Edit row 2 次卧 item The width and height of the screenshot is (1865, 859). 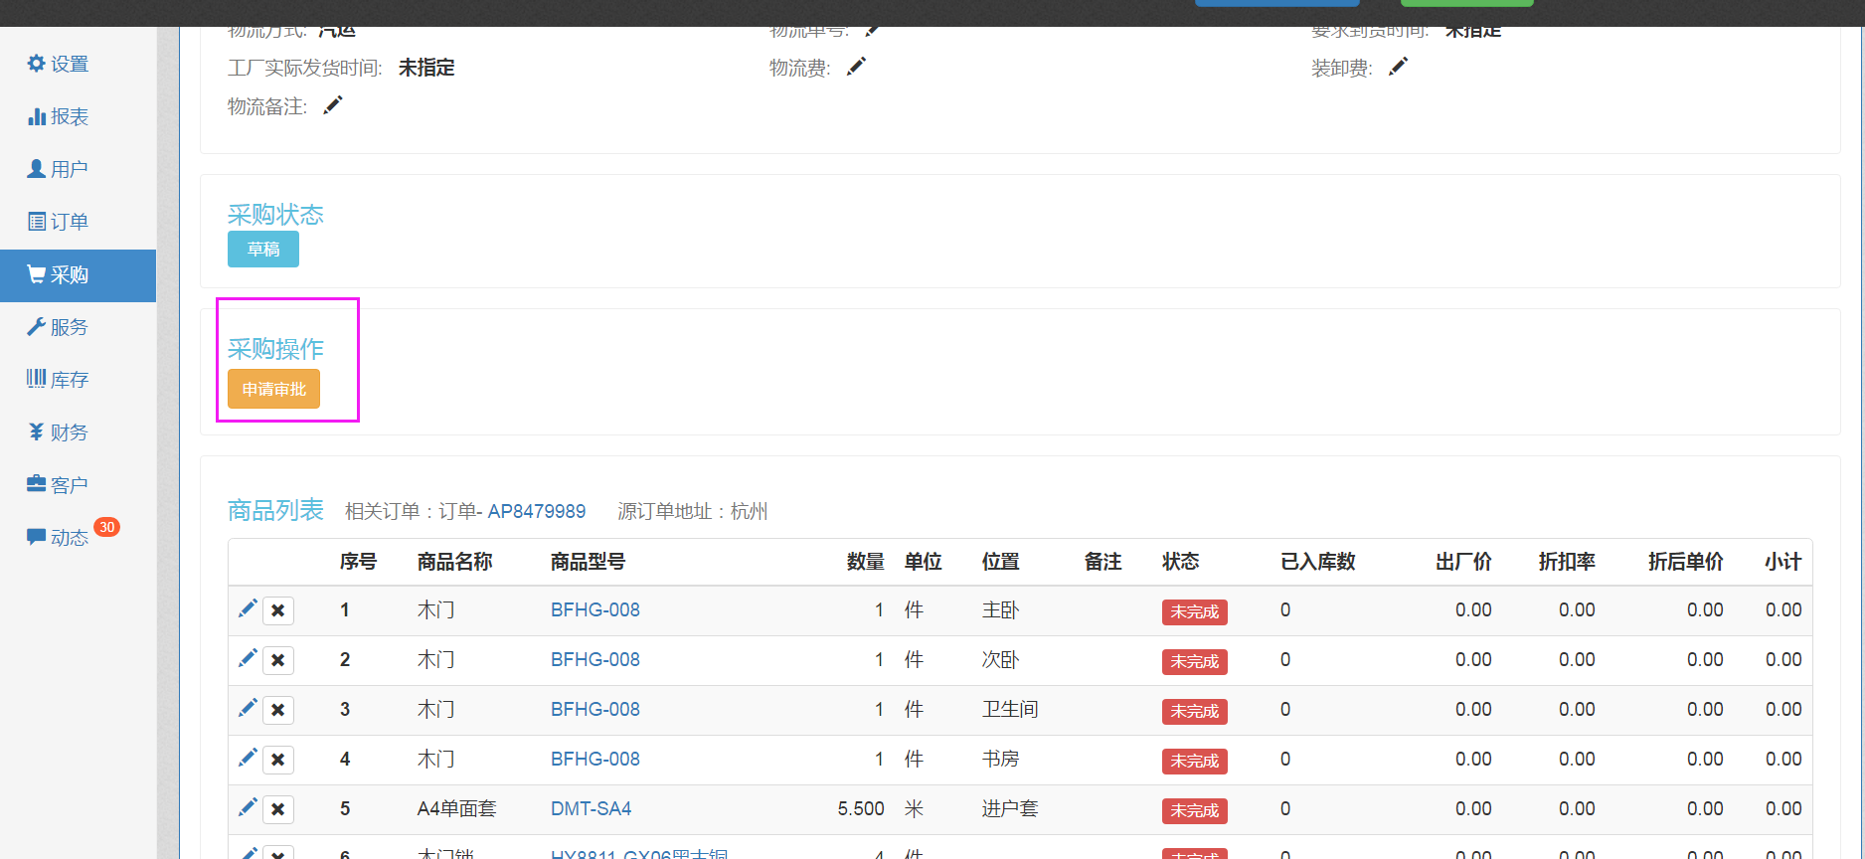[248, 658]
